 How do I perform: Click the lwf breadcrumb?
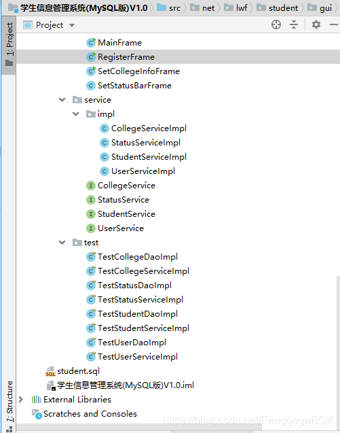coord(235,7)
